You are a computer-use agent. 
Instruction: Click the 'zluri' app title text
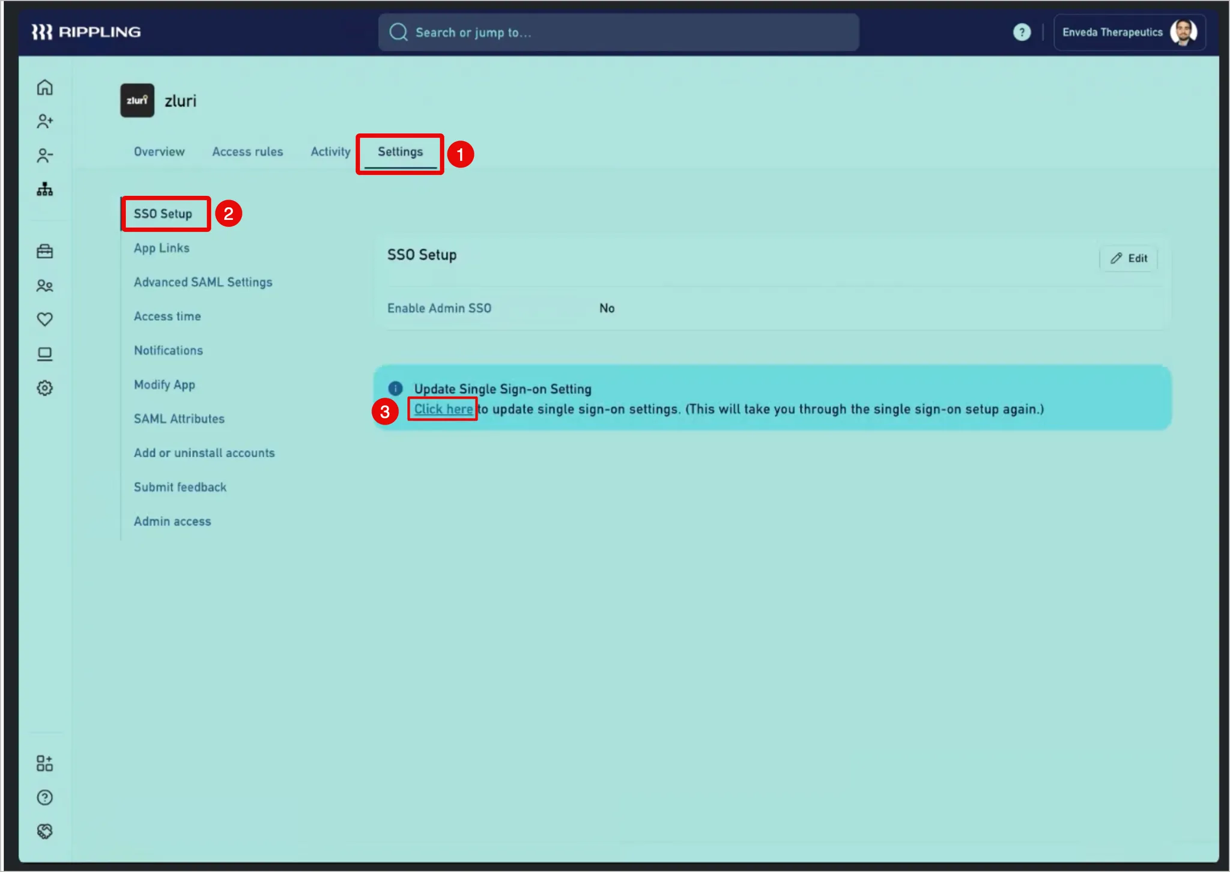pyautogui.click(x=181, y=101)
